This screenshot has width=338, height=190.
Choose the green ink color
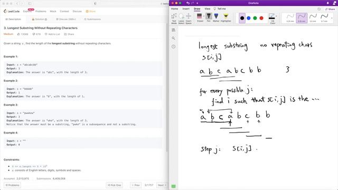[255, 18]
